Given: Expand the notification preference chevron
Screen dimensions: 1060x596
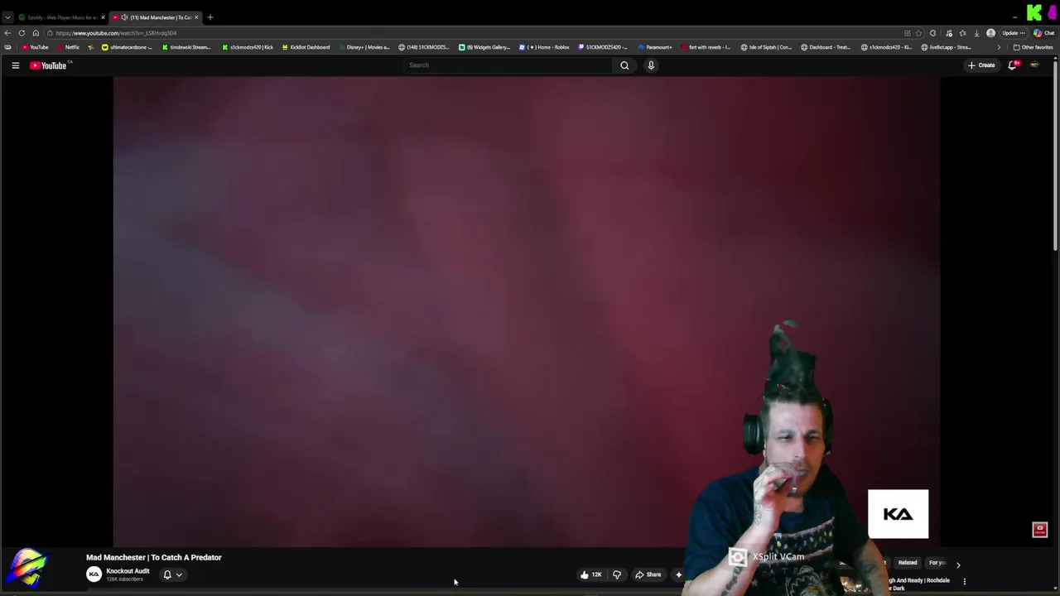Looking at the screenshot, I should pos(179,574).
